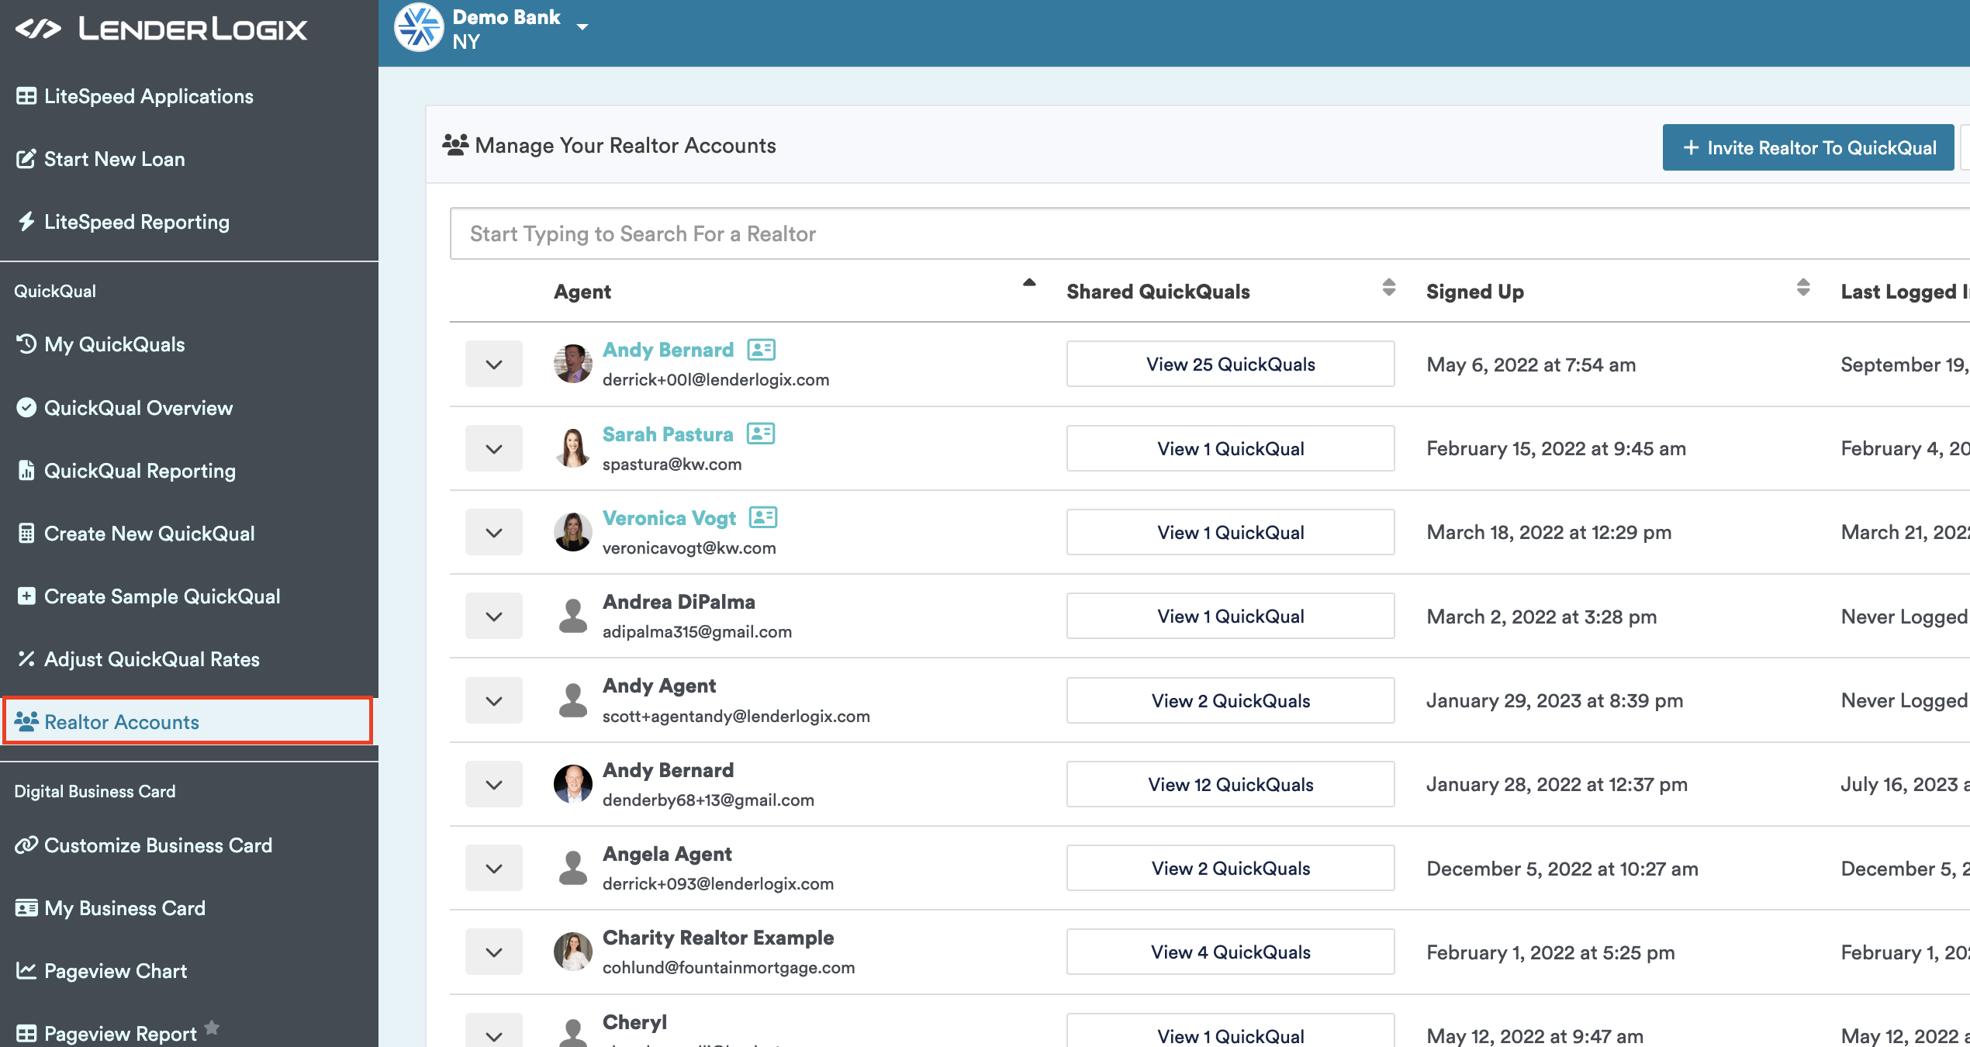Click View 1 QuickQual for Andrea DiPalma
1970x1047 pixels.
1230,616
